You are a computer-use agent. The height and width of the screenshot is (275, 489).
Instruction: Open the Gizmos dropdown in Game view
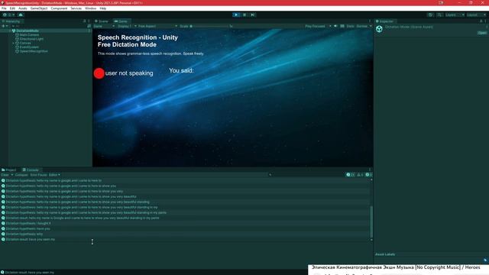(364, 26)
